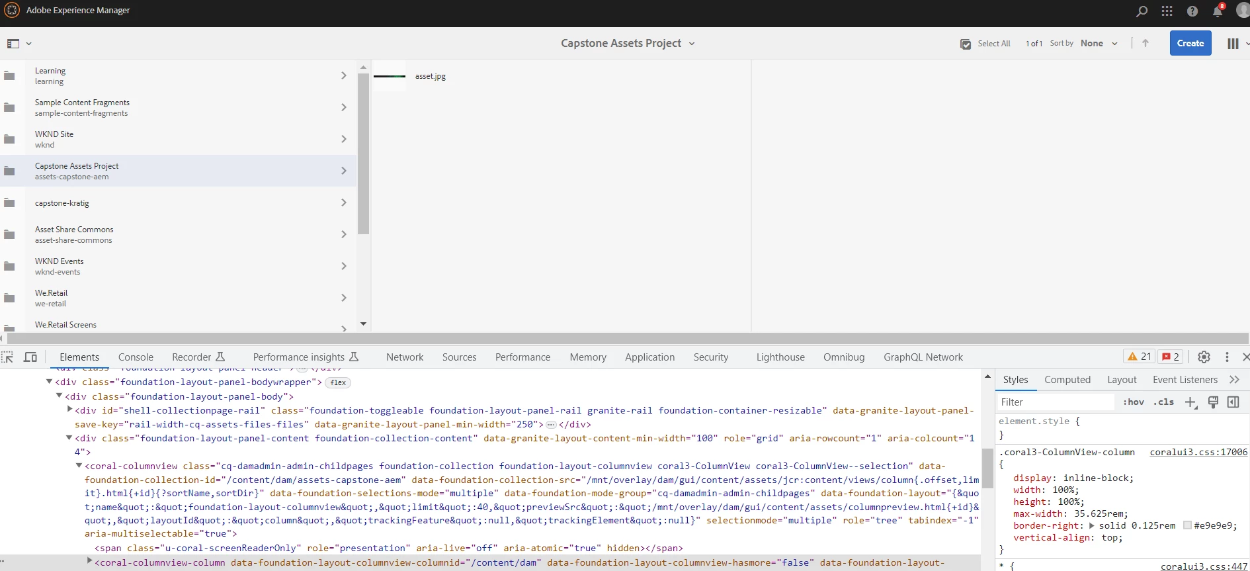
Task: Click the Learning folder icon
Action: [x=9, y=75]
